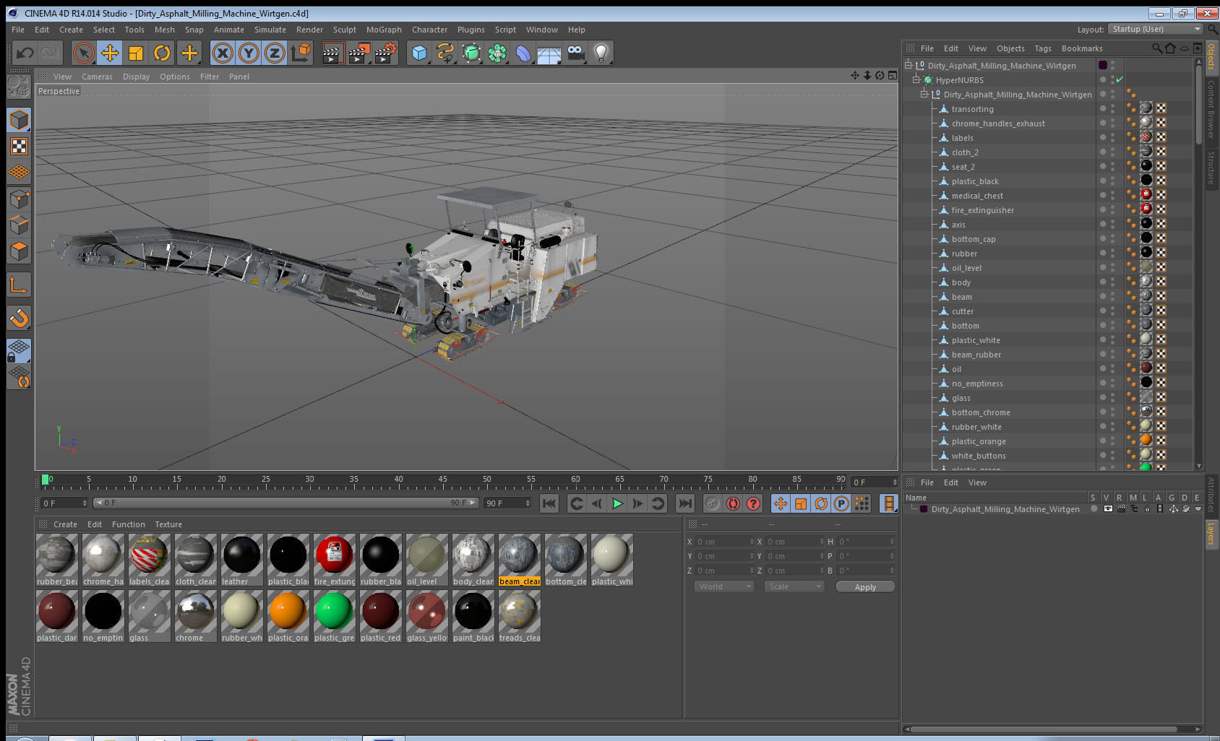The image size is (1220, 741).
Task: Open material manager Function menu
Action: coord(129,524)
